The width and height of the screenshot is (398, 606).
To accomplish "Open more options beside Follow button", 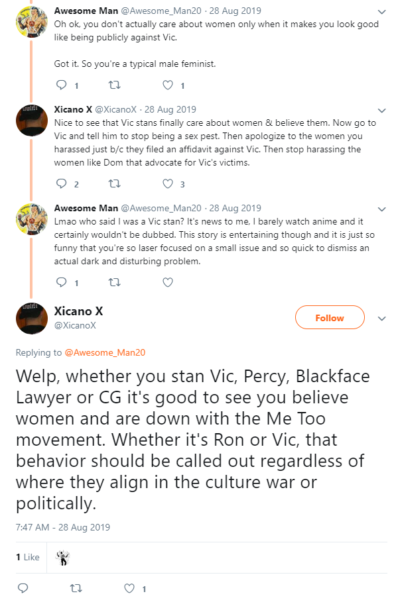I will [381, 319].
